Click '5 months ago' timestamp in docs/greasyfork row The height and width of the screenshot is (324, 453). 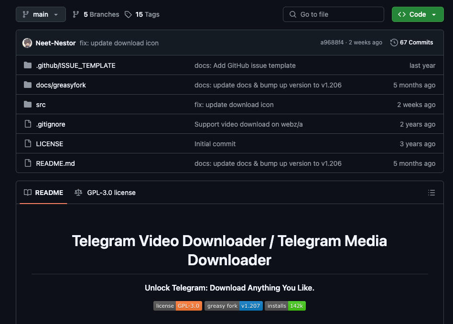point(414,85)
